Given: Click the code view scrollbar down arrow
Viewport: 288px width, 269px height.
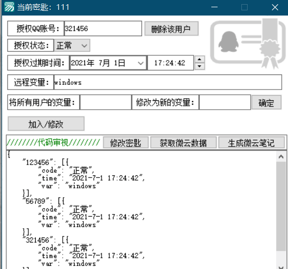Looking at the screenshot, I should pyautogui.click(x=281, y=267).
